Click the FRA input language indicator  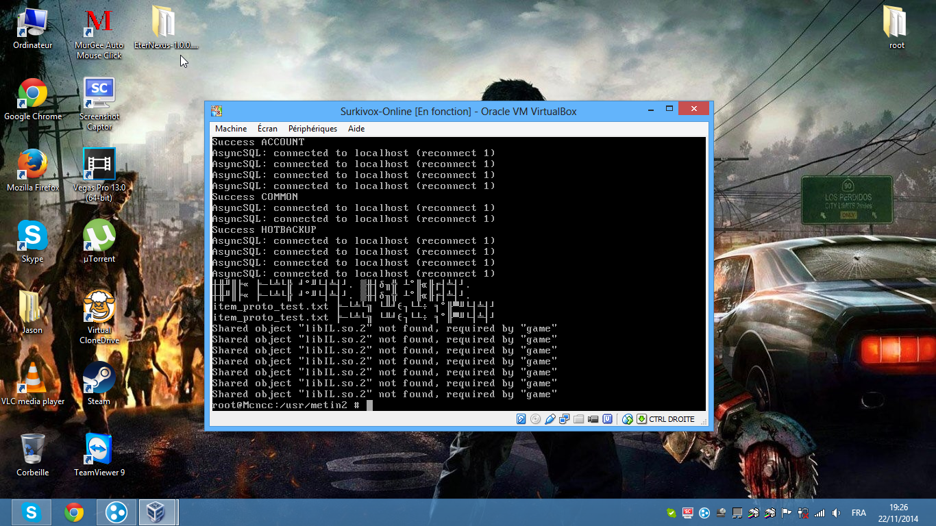click(859, 513)
